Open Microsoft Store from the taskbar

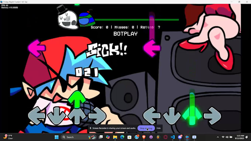[129, 137]
